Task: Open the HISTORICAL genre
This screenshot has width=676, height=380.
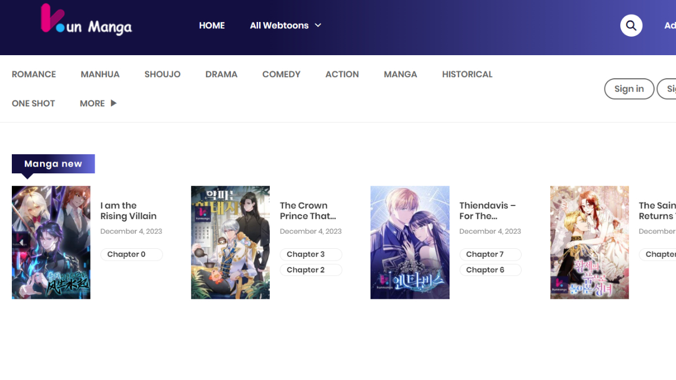Action: 467,74
